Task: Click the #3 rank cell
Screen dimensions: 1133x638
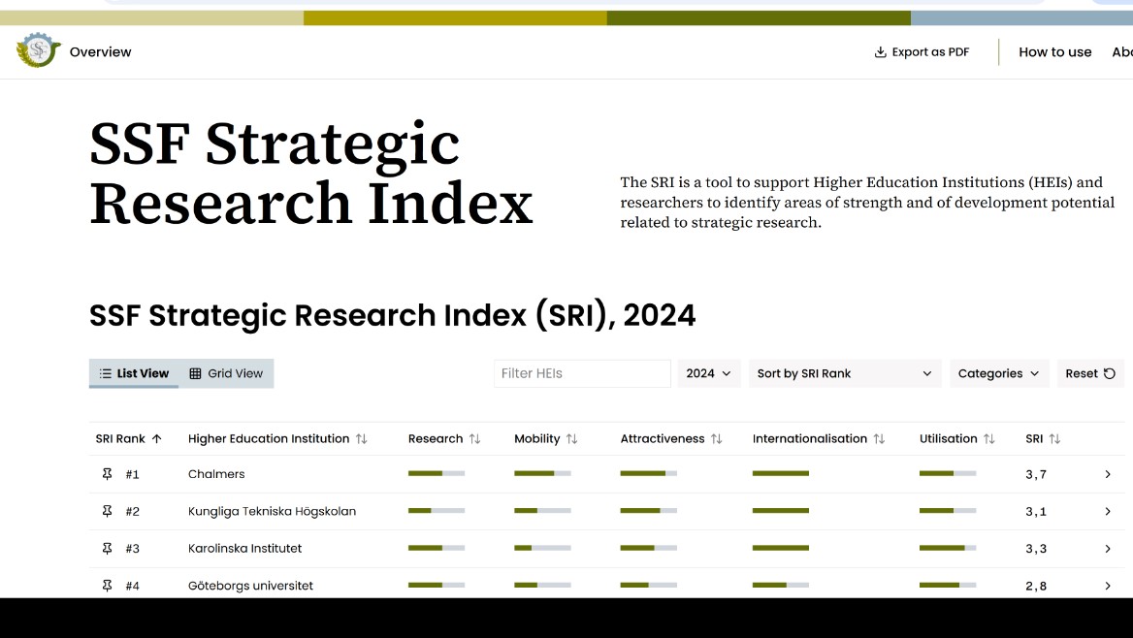Action: click(132, 549)
